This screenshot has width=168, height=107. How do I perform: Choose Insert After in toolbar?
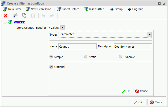click(94, 9)
